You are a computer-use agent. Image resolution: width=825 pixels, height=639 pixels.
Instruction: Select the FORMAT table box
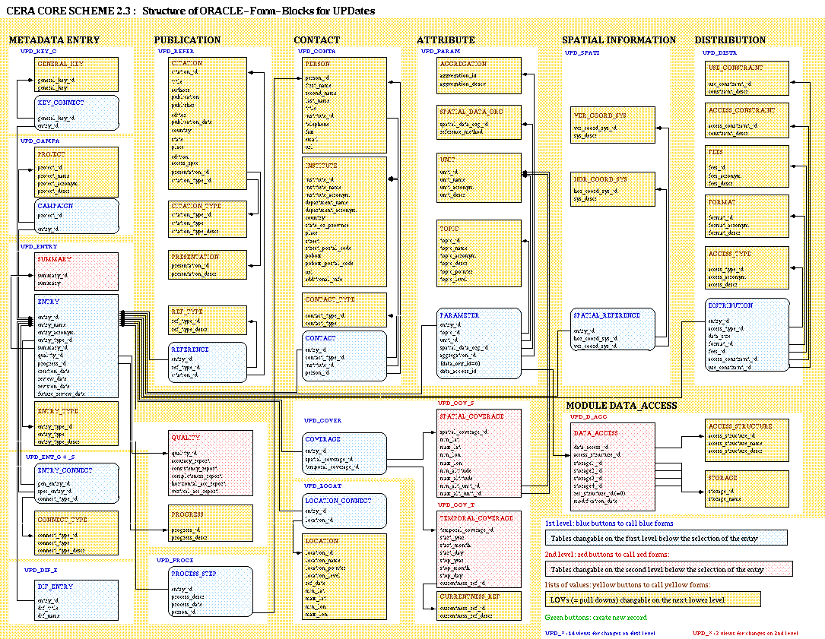tap(747, 217)
